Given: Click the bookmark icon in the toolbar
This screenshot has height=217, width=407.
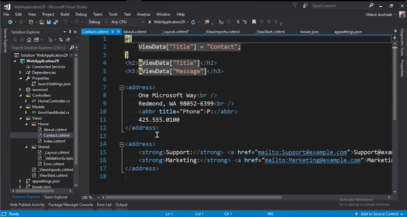Looking at the screenshot, I should pyautogui.click(x=254, y=22).
